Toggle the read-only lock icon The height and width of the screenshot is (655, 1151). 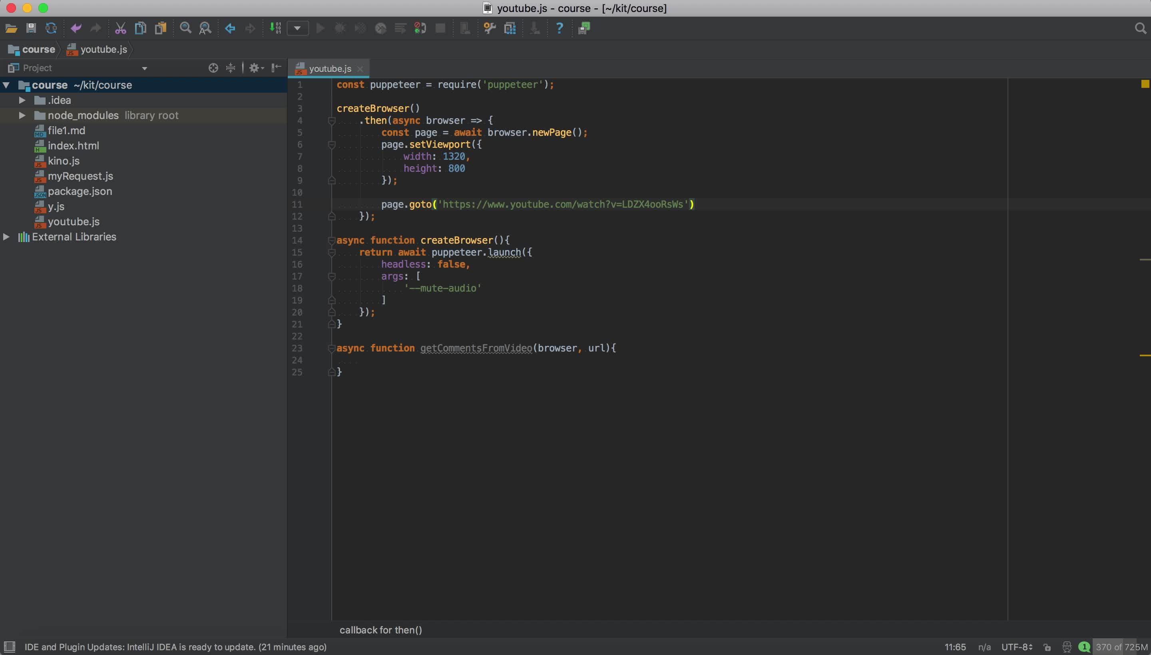tap(1047, 647)
